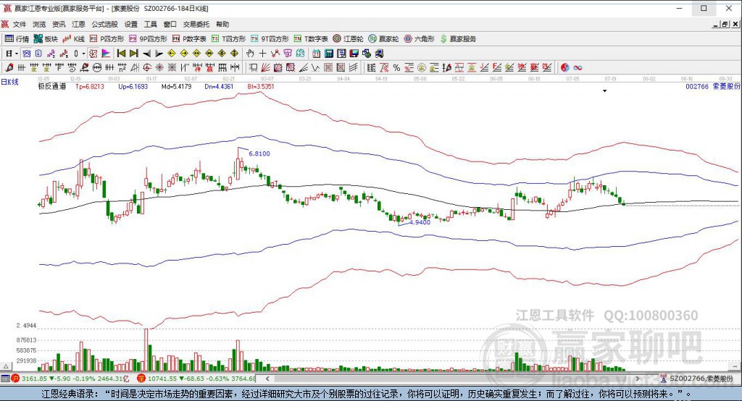742x401 pixels.
Task: Open the 江恩 menu
Action: (78, 24)
